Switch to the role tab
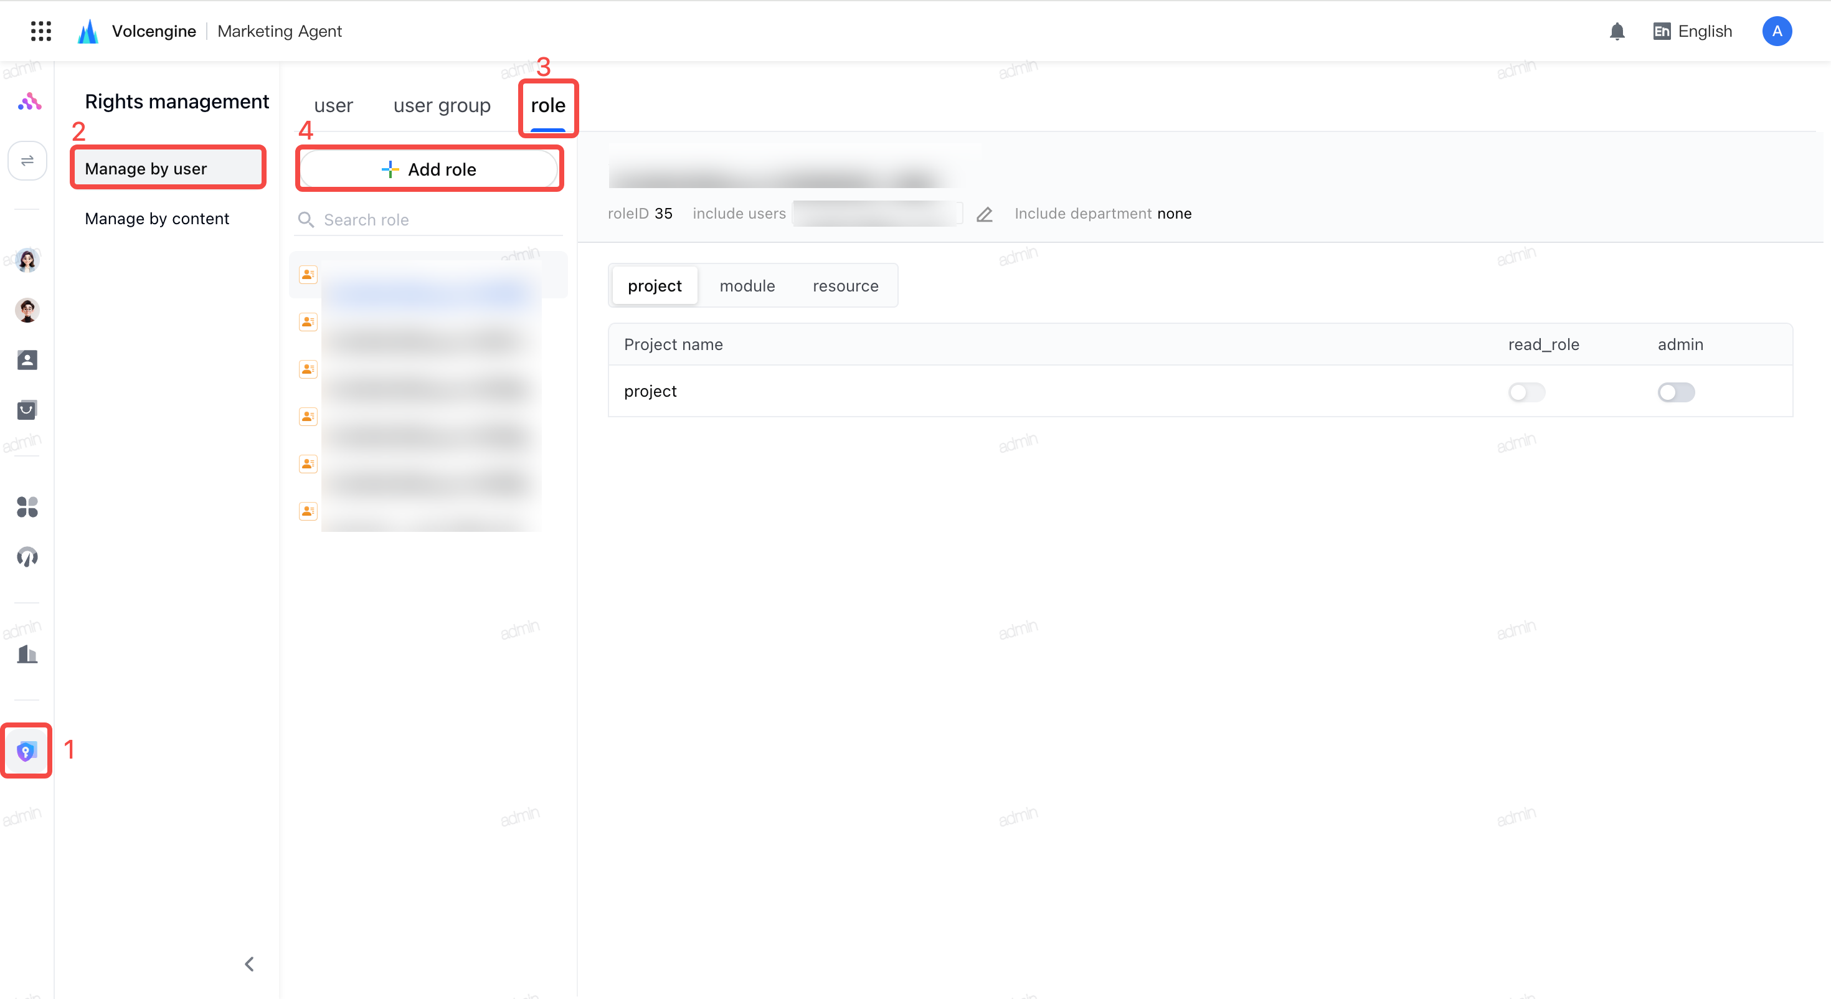Image resolution: width=1831 pixels, height=999 pixels. point(548,105)
